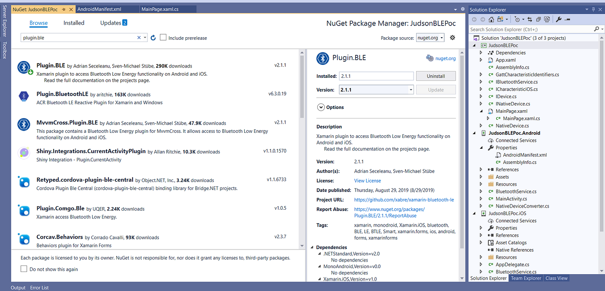This screenshot has height=291, width=605.
Task: Click the Uninstall button
Action: point(436,76)
